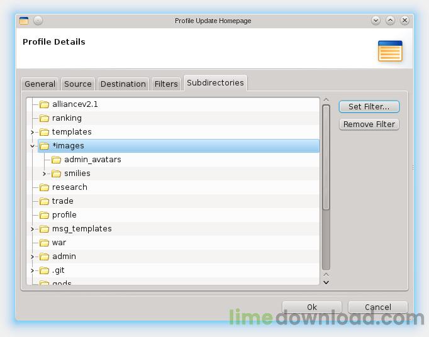Click the large profile icon in header

(x=390, y=51)
